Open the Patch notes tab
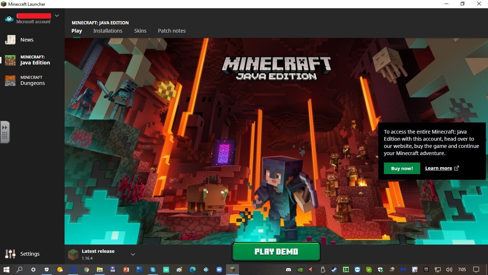 tap(172, 31)
